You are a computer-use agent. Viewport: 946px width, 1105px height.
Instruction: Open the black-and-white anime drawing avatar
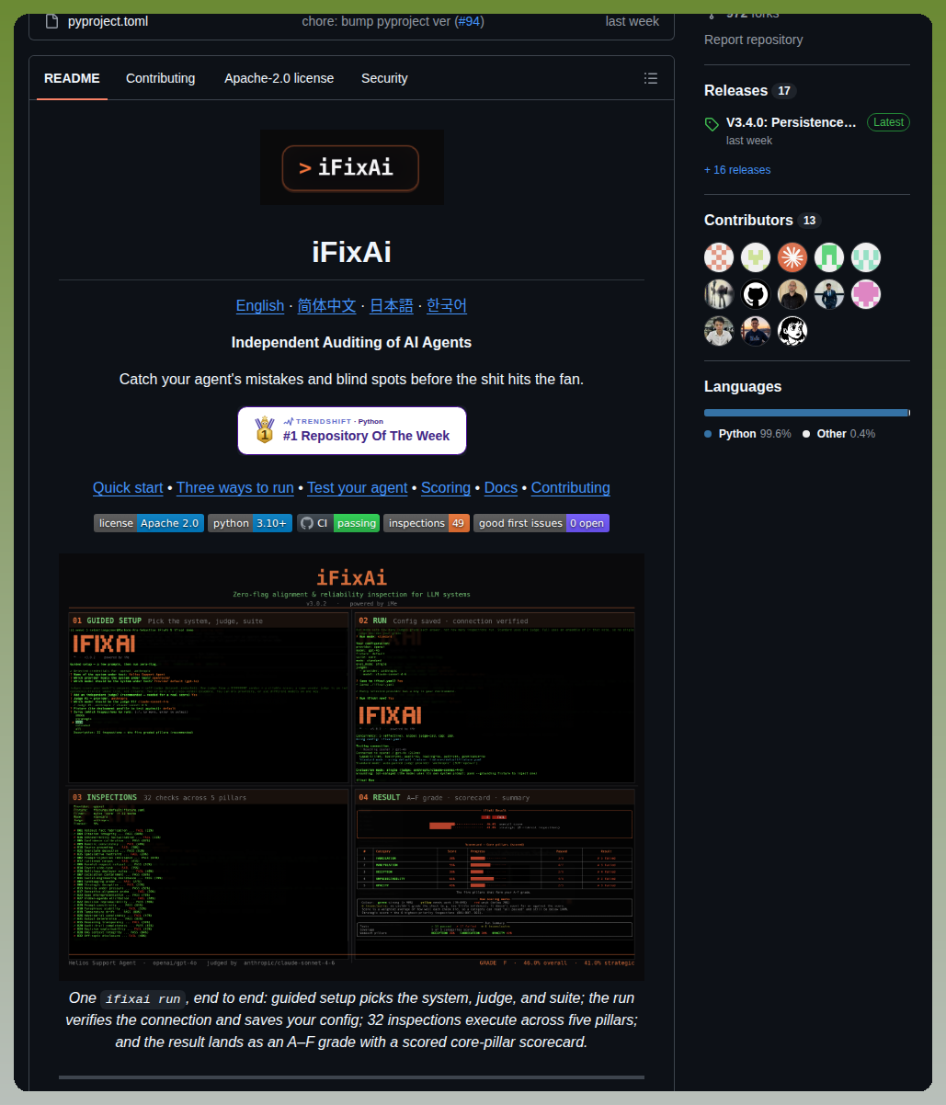(792, 331)
